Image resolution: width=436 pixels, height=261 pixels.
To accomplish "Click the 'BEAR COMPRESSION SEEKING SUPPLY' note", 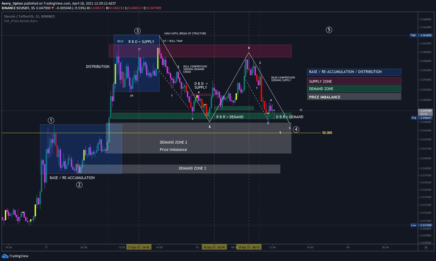I will pos(283,79).
